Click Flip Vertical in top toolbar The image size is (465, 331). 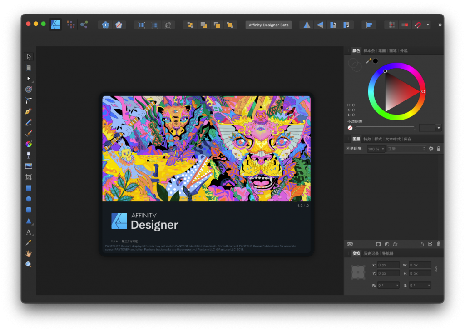[320, 25]
